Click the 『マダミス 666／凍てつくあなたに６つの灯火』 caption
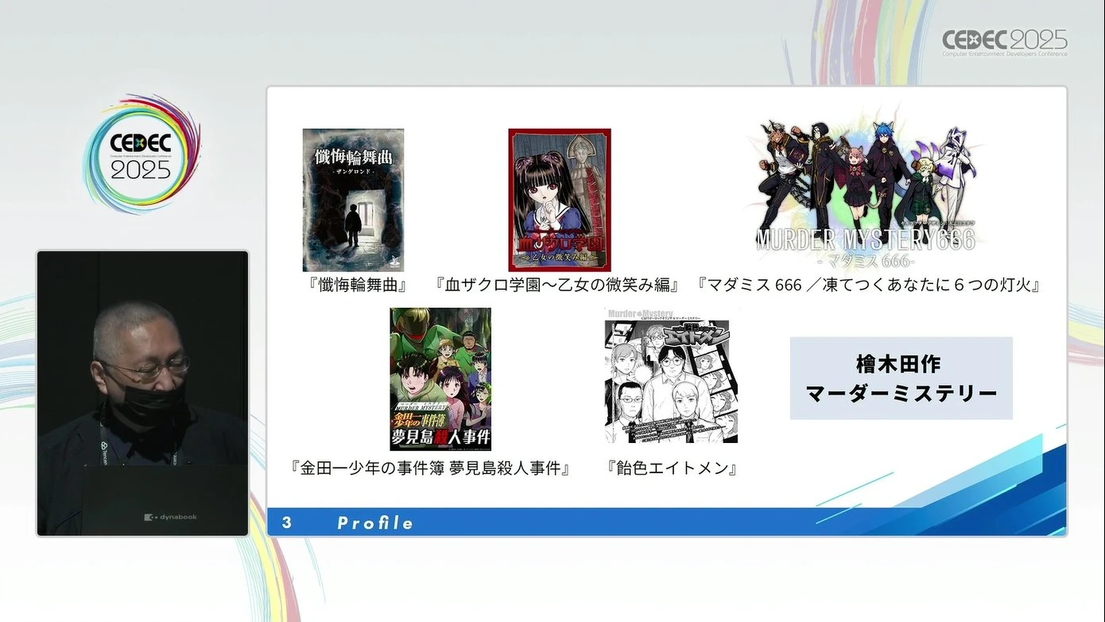The width and height of the screenshot is (1105, 622). click(868, 285)
